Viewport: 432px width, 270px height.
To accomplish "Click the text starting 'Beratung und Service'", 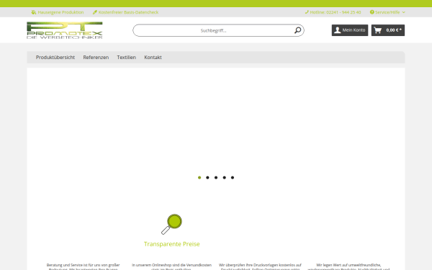I will coord(83,266).
